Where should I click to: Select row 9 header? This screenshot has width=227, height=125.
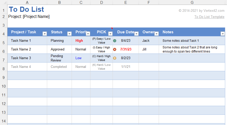click(4, 76)
